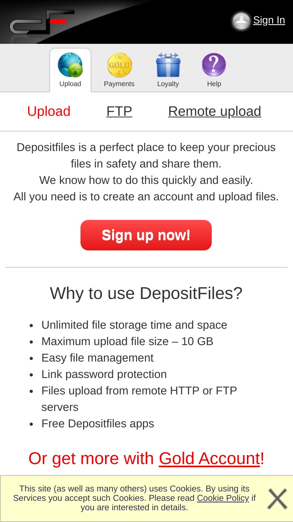Click the gold coin Payments icon

(119, 65)
